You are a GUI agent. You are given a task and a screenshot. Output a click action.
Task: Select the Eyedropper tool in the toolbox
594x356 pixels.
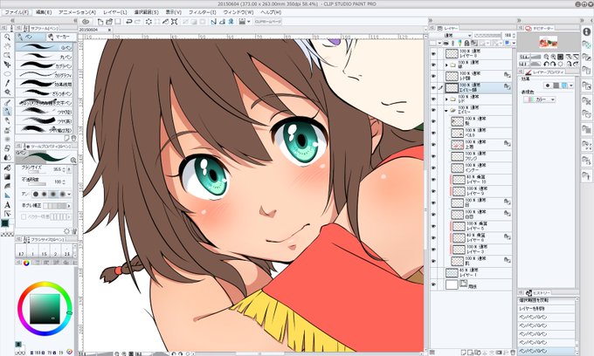7,83
